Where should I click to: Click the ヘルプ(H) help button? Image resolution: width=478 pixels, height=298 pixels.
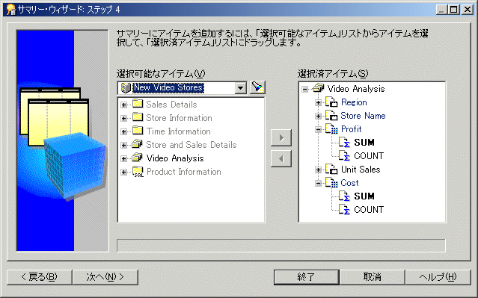438,277
